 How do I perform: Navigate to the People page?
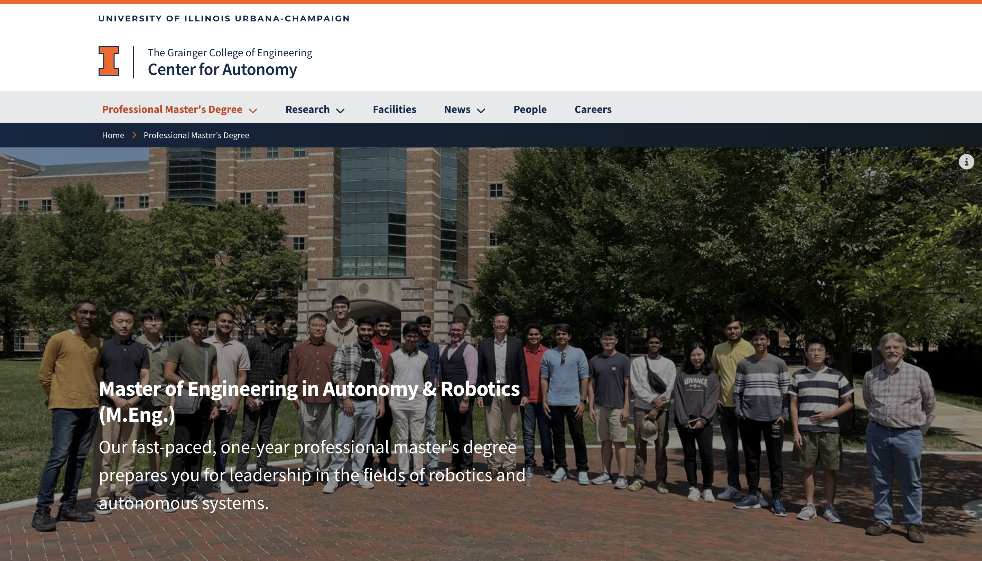point(530,110)
